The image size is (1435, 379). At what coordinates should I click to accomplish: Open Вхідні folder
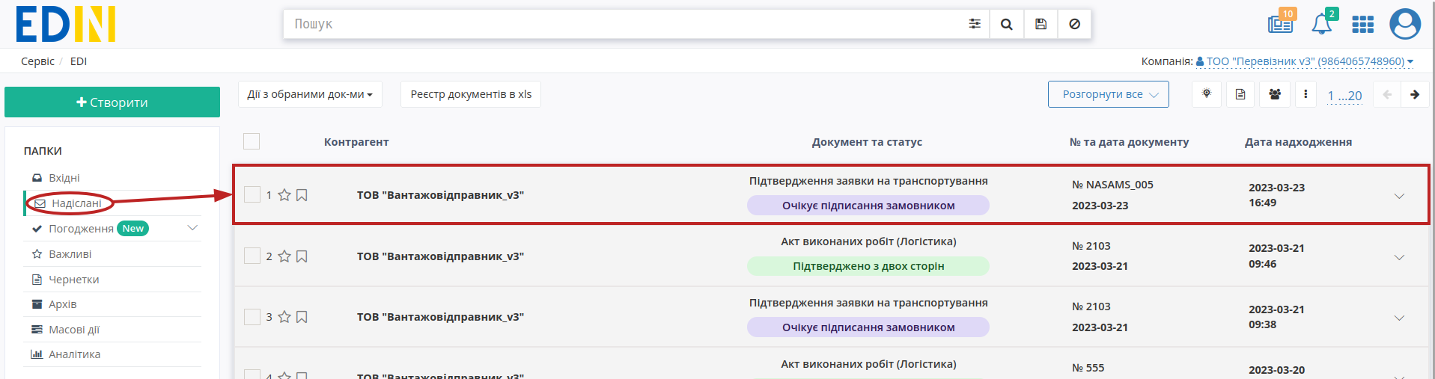coord(64,178)
